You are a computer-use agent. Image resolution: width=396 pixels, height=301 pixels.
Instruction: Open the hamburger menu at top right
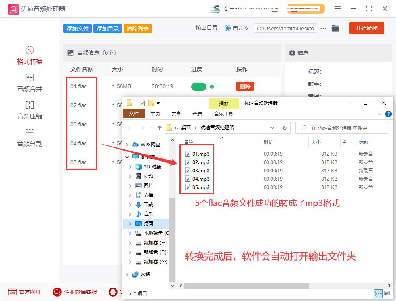pyautogui.click(x=337, y=8)
